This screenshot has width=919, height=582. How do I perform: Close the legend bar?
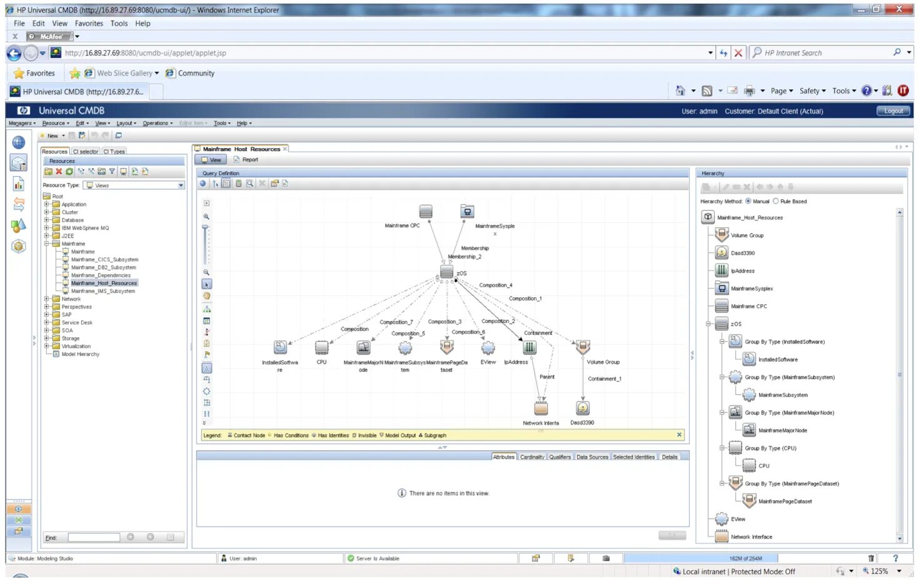pos(679,435)
